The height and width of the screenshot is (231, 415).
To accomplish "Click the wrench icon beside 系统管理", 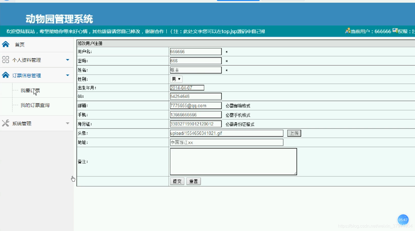I will 5,123.
